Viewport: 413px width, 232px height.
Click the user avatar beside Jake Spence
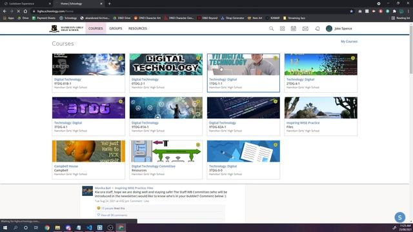pyautogui.click(x=329, y=28)
